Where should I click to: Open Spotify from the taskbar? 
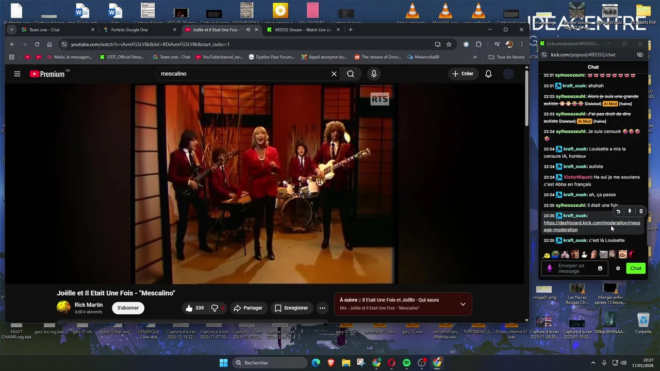[406, 363]
